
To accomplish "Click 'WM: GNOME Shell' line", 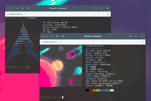I will coord(94,69).
